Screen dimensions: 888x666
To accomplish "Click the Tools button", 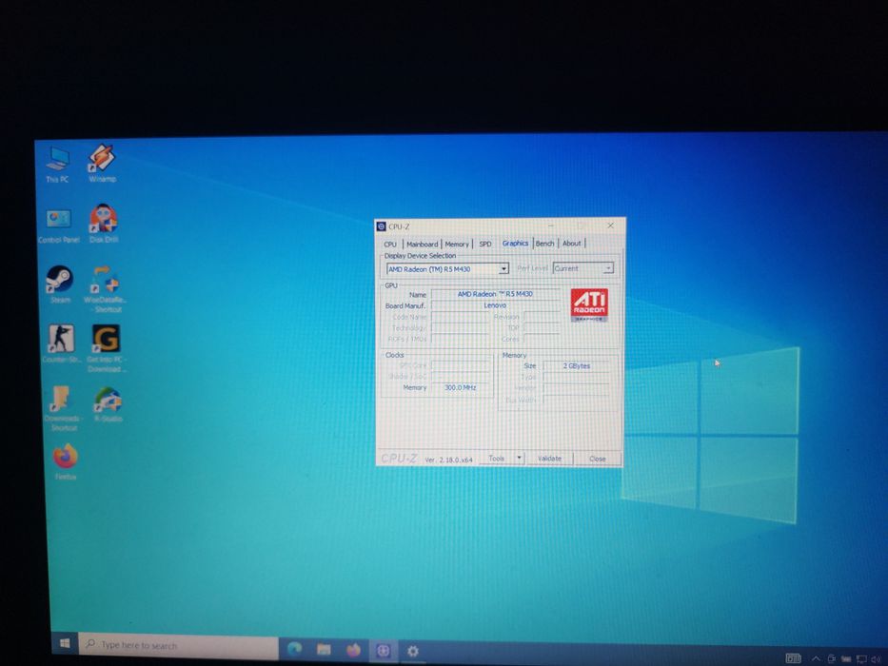I will tap(497, 459).
